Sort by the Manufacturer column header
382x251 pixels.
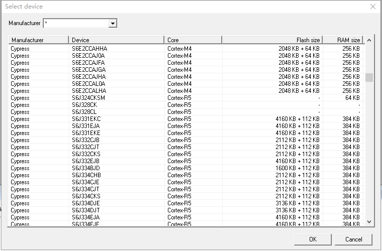pos(39,40)
